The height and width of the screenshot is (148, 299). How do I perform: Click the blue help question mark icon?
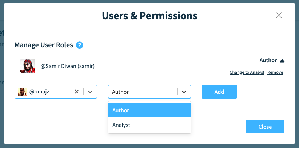coord(80,45)
